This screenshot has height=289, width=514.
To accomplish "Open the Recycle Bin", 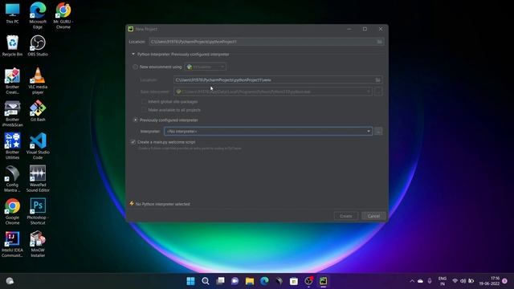I will point(13,46).
